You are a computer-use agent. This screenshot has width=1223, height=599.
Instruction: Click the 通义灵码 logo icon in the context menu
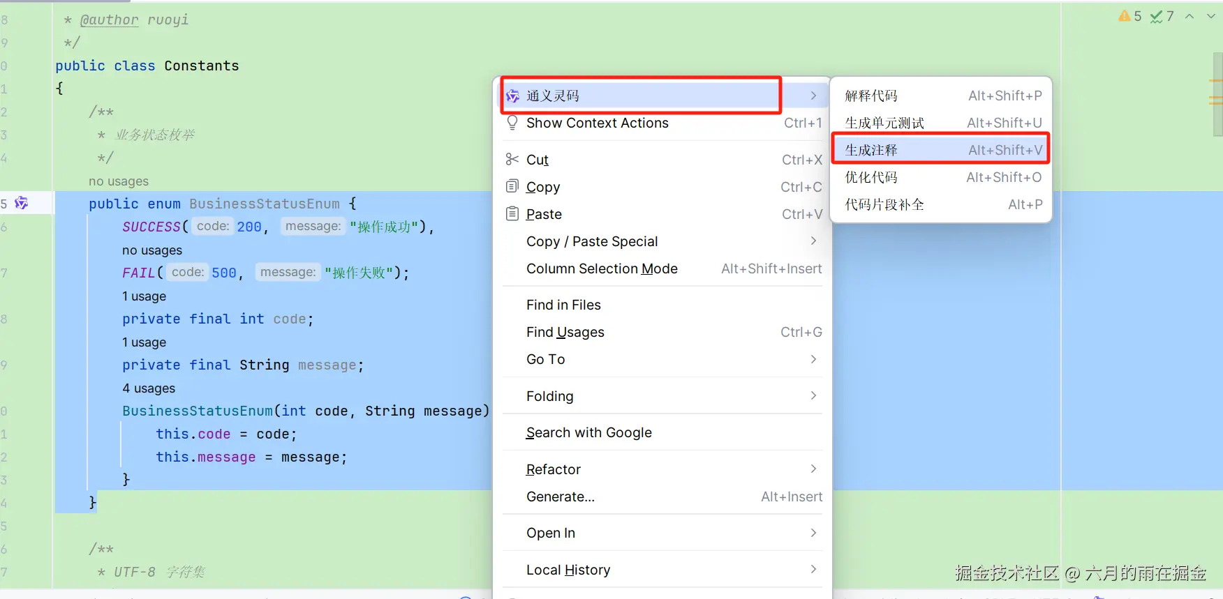point(512,96)
